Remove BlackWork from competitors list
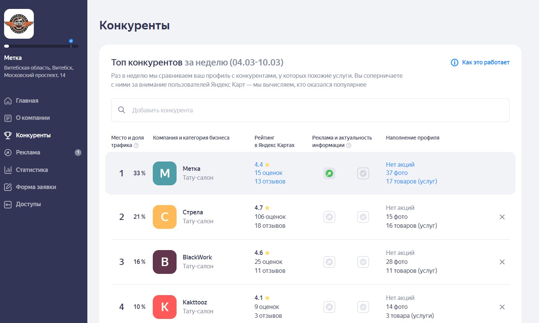This screenshot has height=323, width=539. [502, 262]
